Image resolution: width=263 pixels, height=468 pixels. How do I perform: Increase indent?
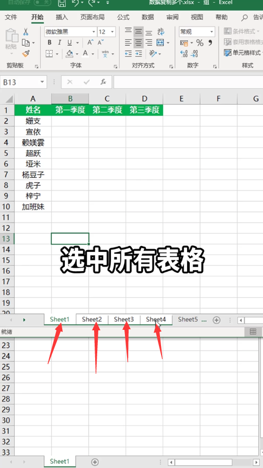tap(139, 54)
